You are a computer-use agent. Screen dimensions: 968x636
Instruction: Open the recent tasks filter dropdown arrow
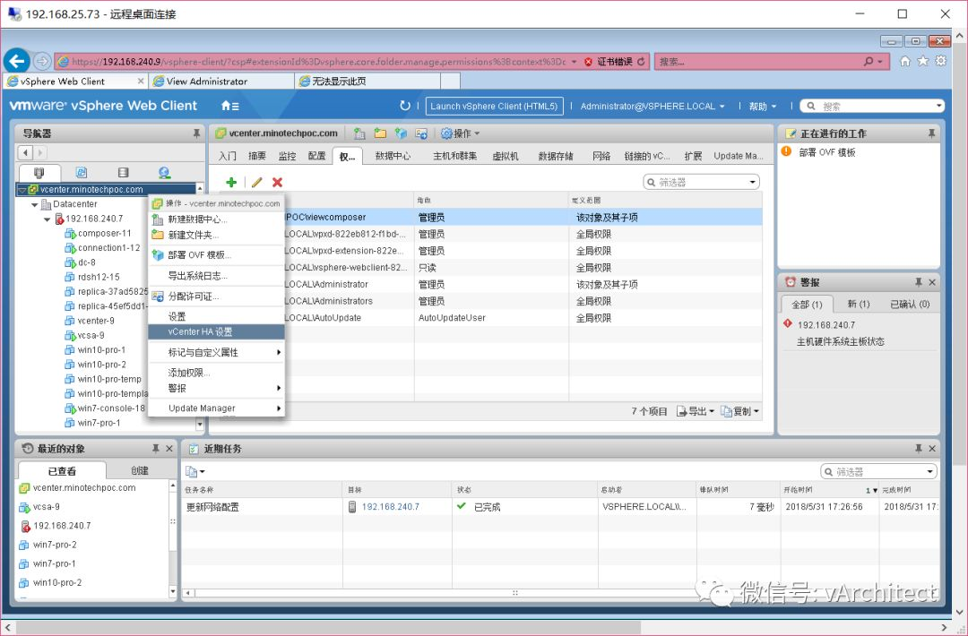929,472
